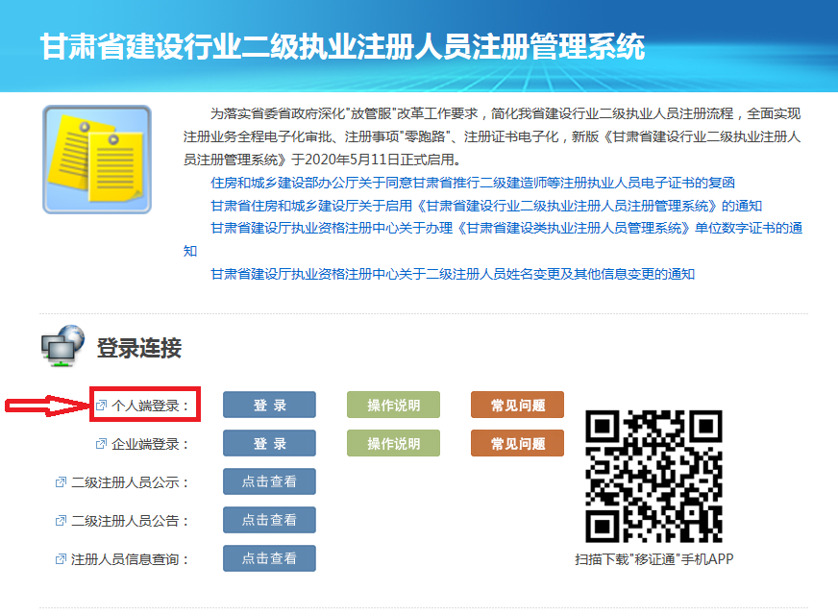Open the 住房和城乡建设部办公厅 电子证书复函 link
The image size is (838, 616).
472,183
